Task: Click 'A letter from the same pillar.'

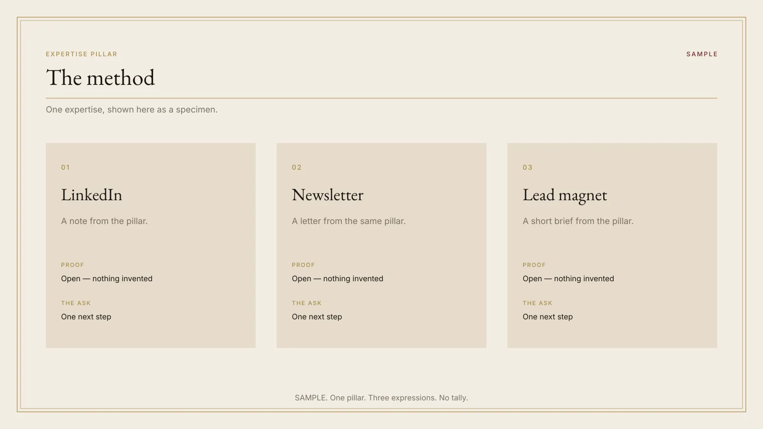Action: 349,221
